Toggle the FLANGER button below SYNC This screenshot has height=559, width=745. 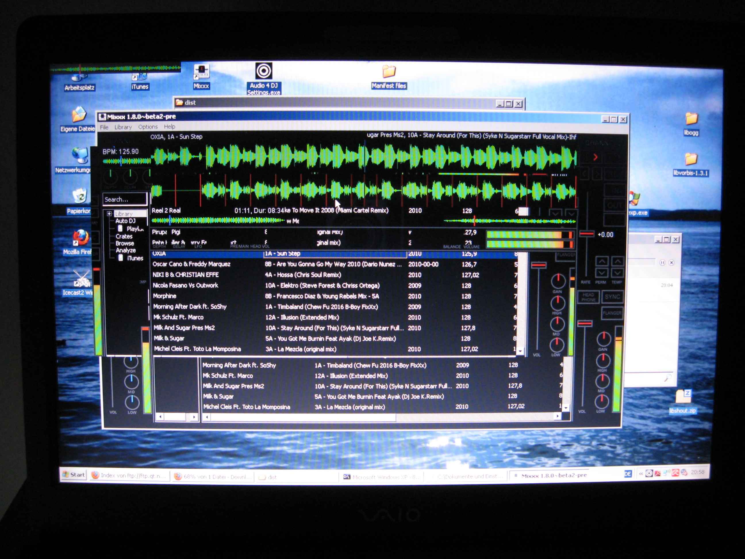612,313
